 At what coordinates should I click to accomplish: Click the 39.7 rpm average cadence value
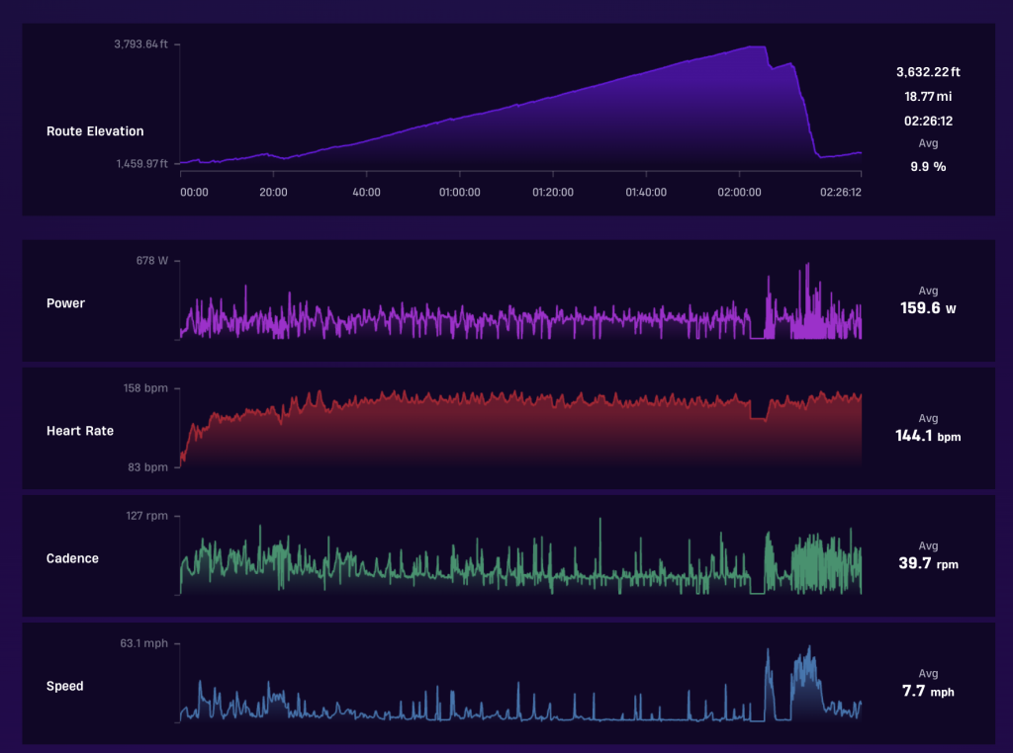pyautogui.click(x=928, y=564)
